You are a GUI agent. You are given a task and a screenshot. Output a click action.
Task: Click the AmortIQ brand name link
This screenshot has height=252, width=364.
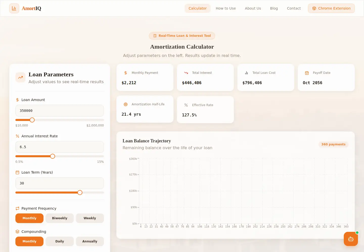[31, 8]
